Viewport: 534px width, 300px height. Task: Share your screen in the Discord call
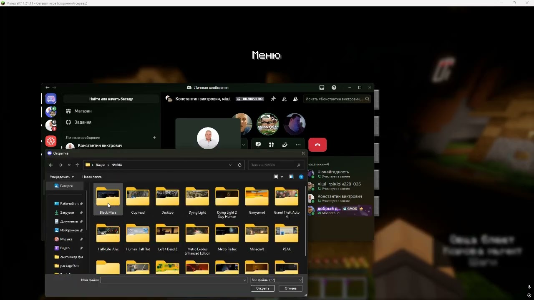258,145
